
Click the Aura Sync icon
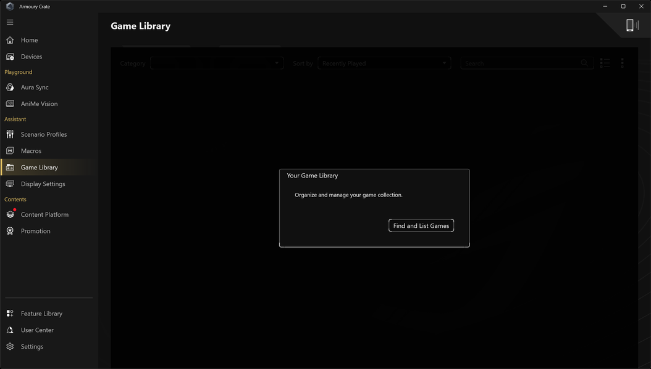tap(10, 87)
